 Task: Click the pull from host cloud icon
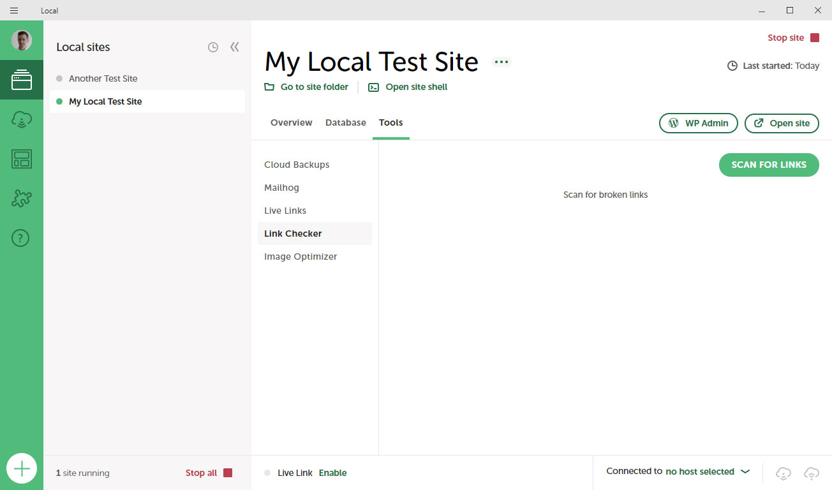point(784,473)
